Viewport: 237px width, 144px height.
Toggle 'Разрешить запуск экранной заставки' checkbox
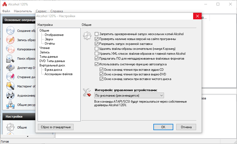click(96, 44)
